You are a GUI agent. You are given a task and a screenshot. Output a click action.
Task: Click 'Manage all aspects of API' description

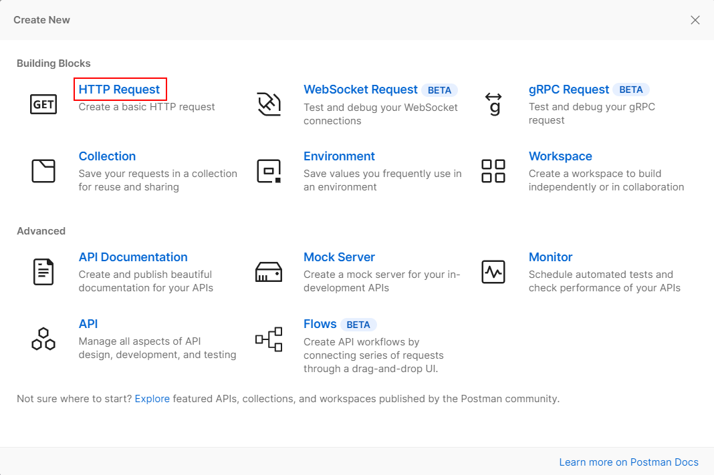click(x=158, y=347)
